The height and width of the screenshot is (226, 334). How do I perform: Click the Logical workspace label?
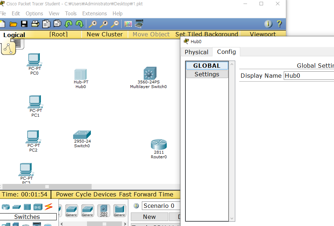click(14, 35)
